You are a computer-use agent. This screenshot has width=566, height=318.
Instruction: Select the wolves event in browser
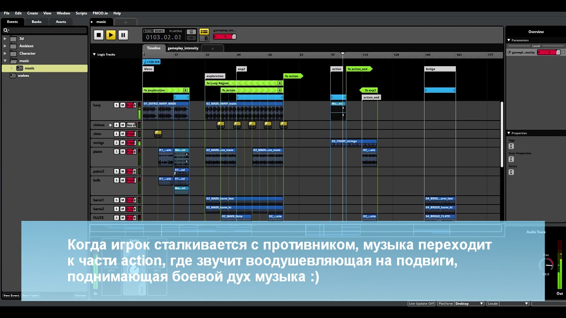(23, 76)
